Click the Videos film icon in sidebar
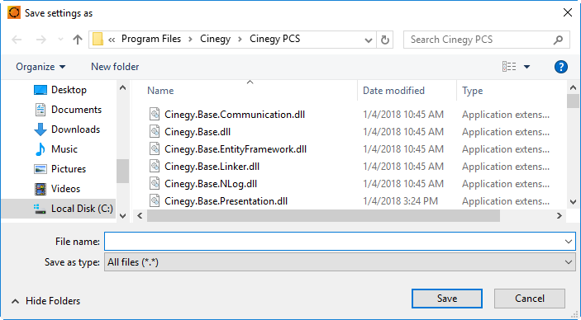Viewport: 581px width, 320px height. point(40,189)
